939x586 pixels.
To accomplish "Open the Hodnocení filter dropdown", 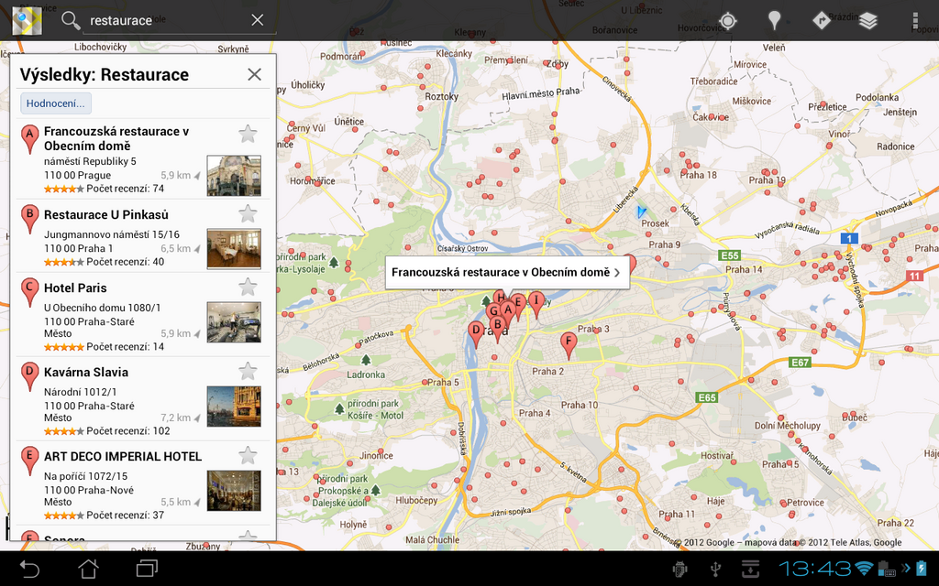I will click(56, 103).
